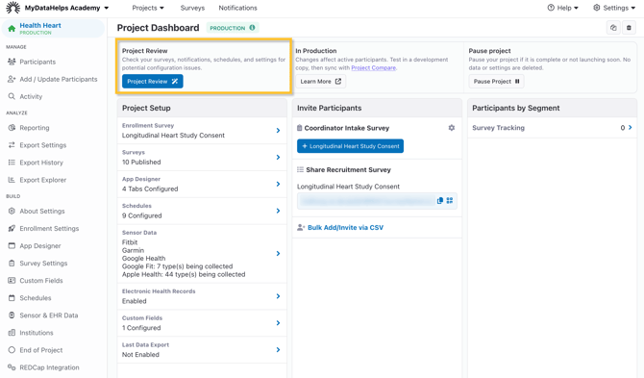Screen dimensions: 644x378
Task: Click the About Settings gear icon
Action: pos(12,211)
